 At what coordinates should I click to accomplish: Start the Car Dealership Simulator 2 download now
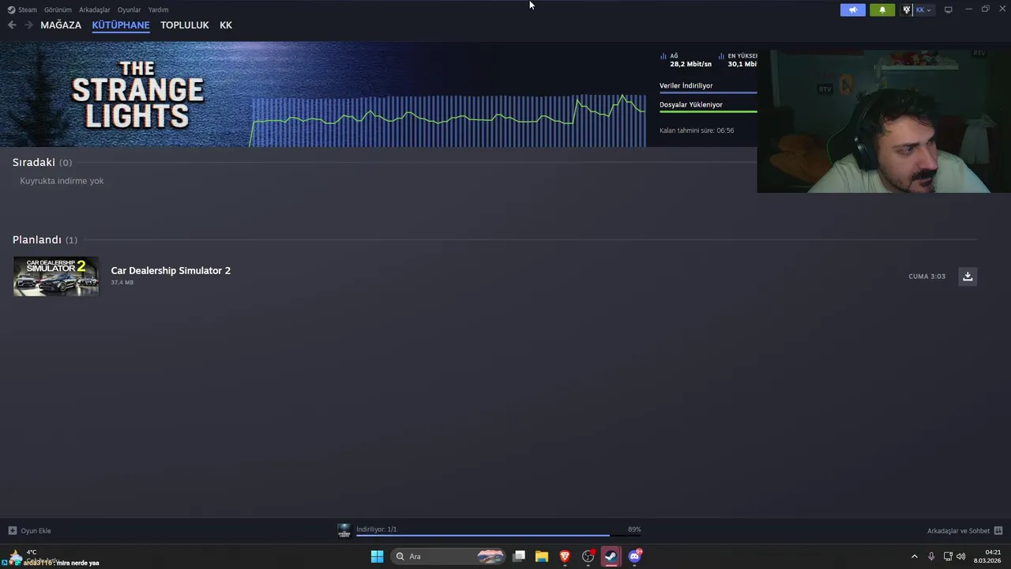coord(968,276)
